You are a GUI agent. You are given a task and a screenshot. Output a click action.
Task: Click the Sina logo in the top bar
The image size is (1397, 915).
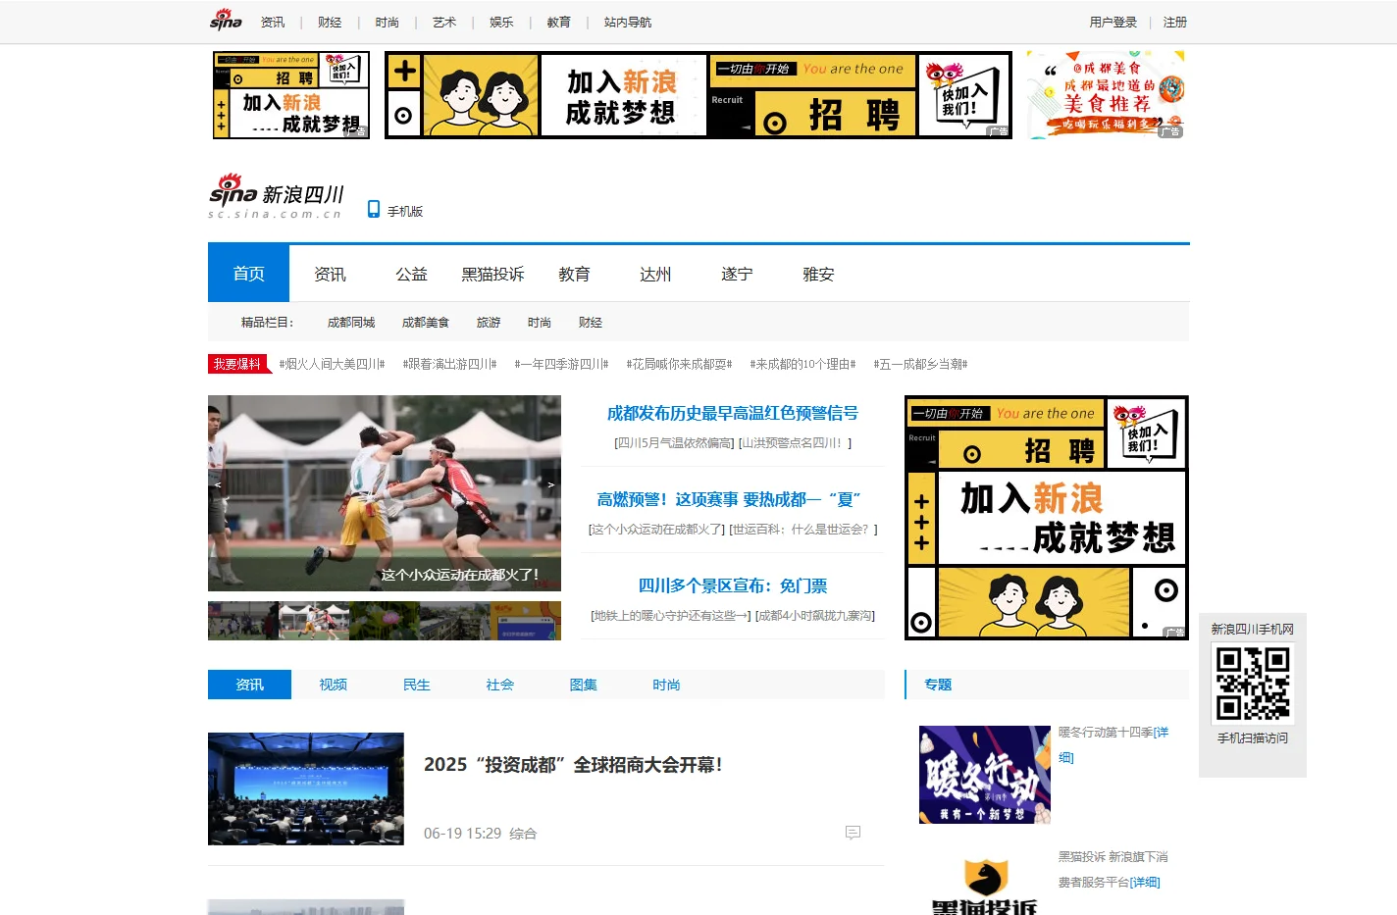coord(226,20)
